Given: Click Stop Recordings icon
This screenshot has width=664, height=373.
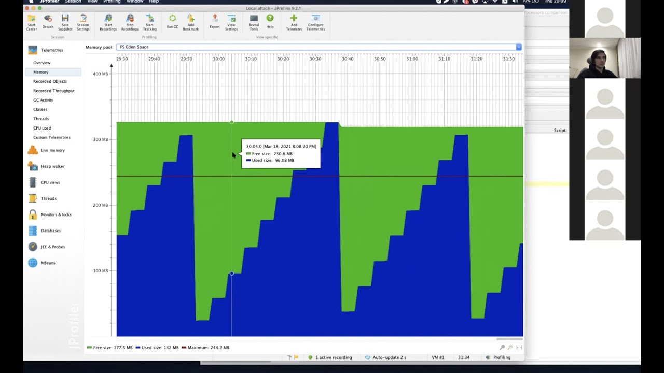Looking at the screenshot, I should (130, 22).
